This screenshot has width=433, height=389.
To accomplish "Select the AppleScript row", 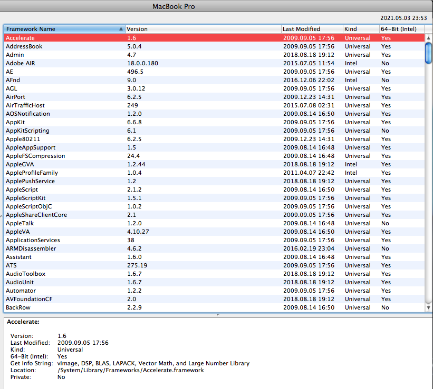I will 214,189.
